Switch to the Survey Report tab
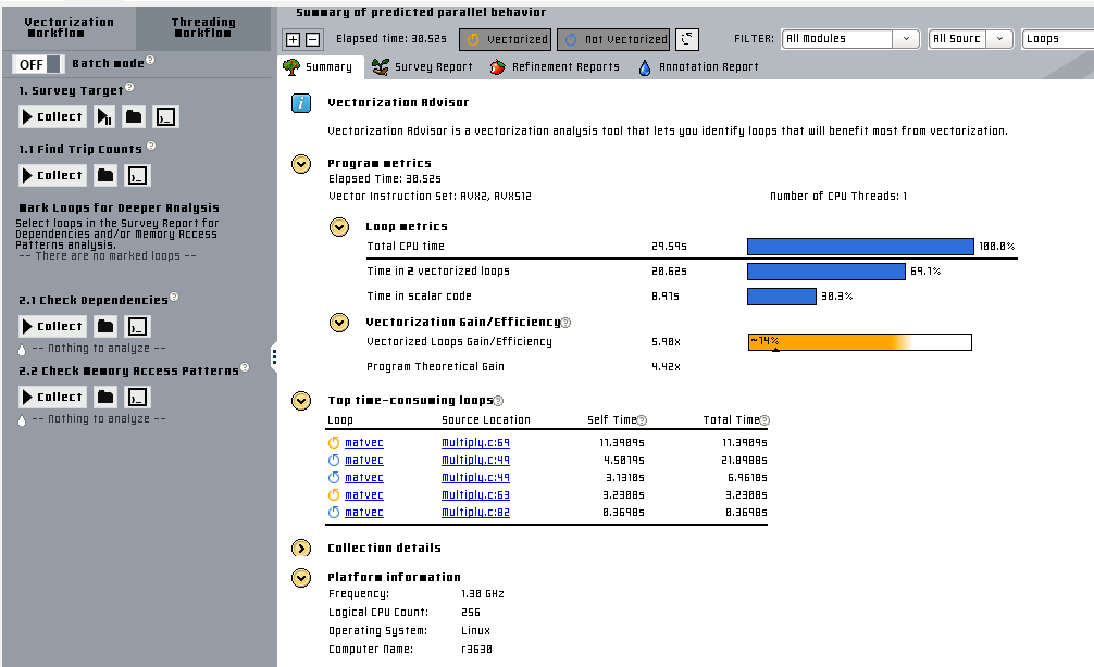The image size is (1094, 667). [x=422, y=67]
